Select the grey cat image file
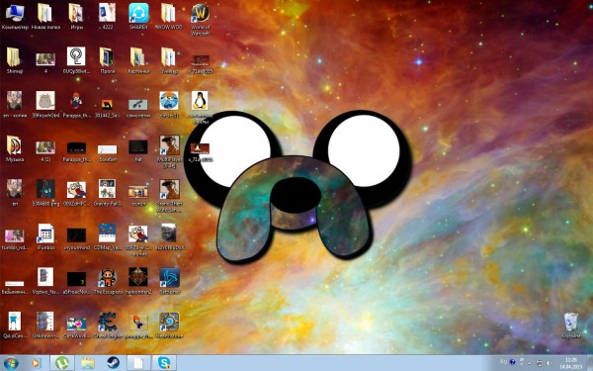This screenshot has width=593, height=371. (45, 105)
